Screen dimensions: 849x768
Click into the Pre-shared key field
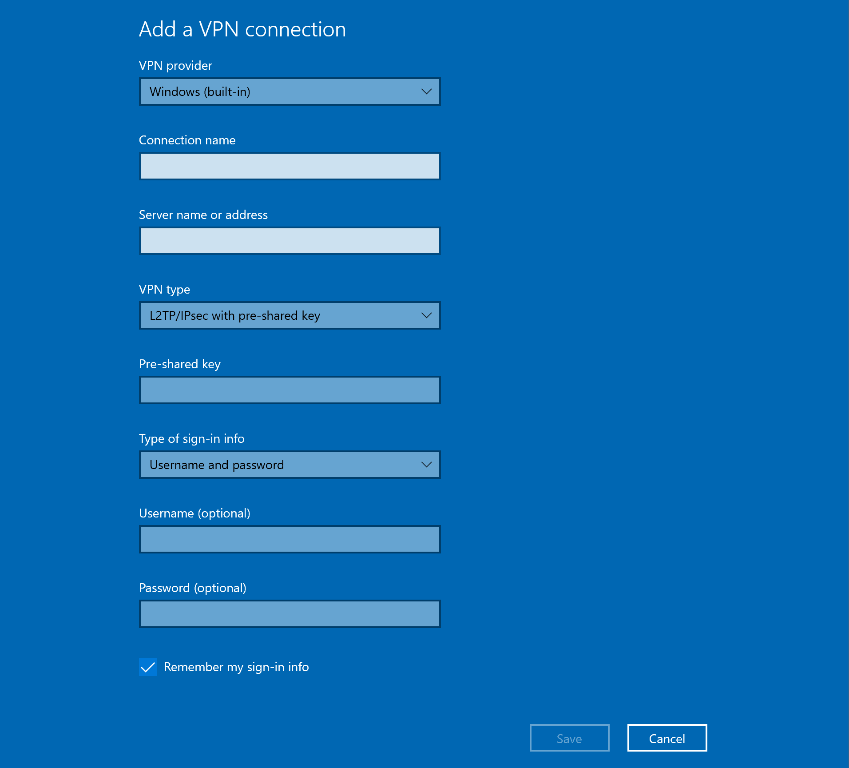(x=290, y=390)
